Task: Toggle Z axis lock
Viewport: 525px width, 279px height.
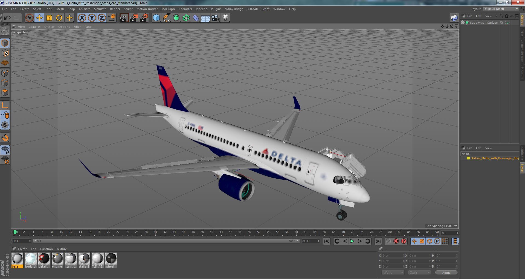Action: [102, 18]
